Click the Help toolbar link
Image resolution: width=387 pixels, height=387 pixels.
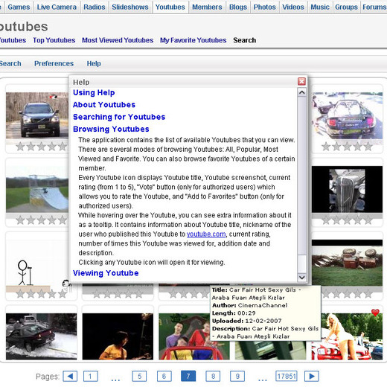click(94, 63)
